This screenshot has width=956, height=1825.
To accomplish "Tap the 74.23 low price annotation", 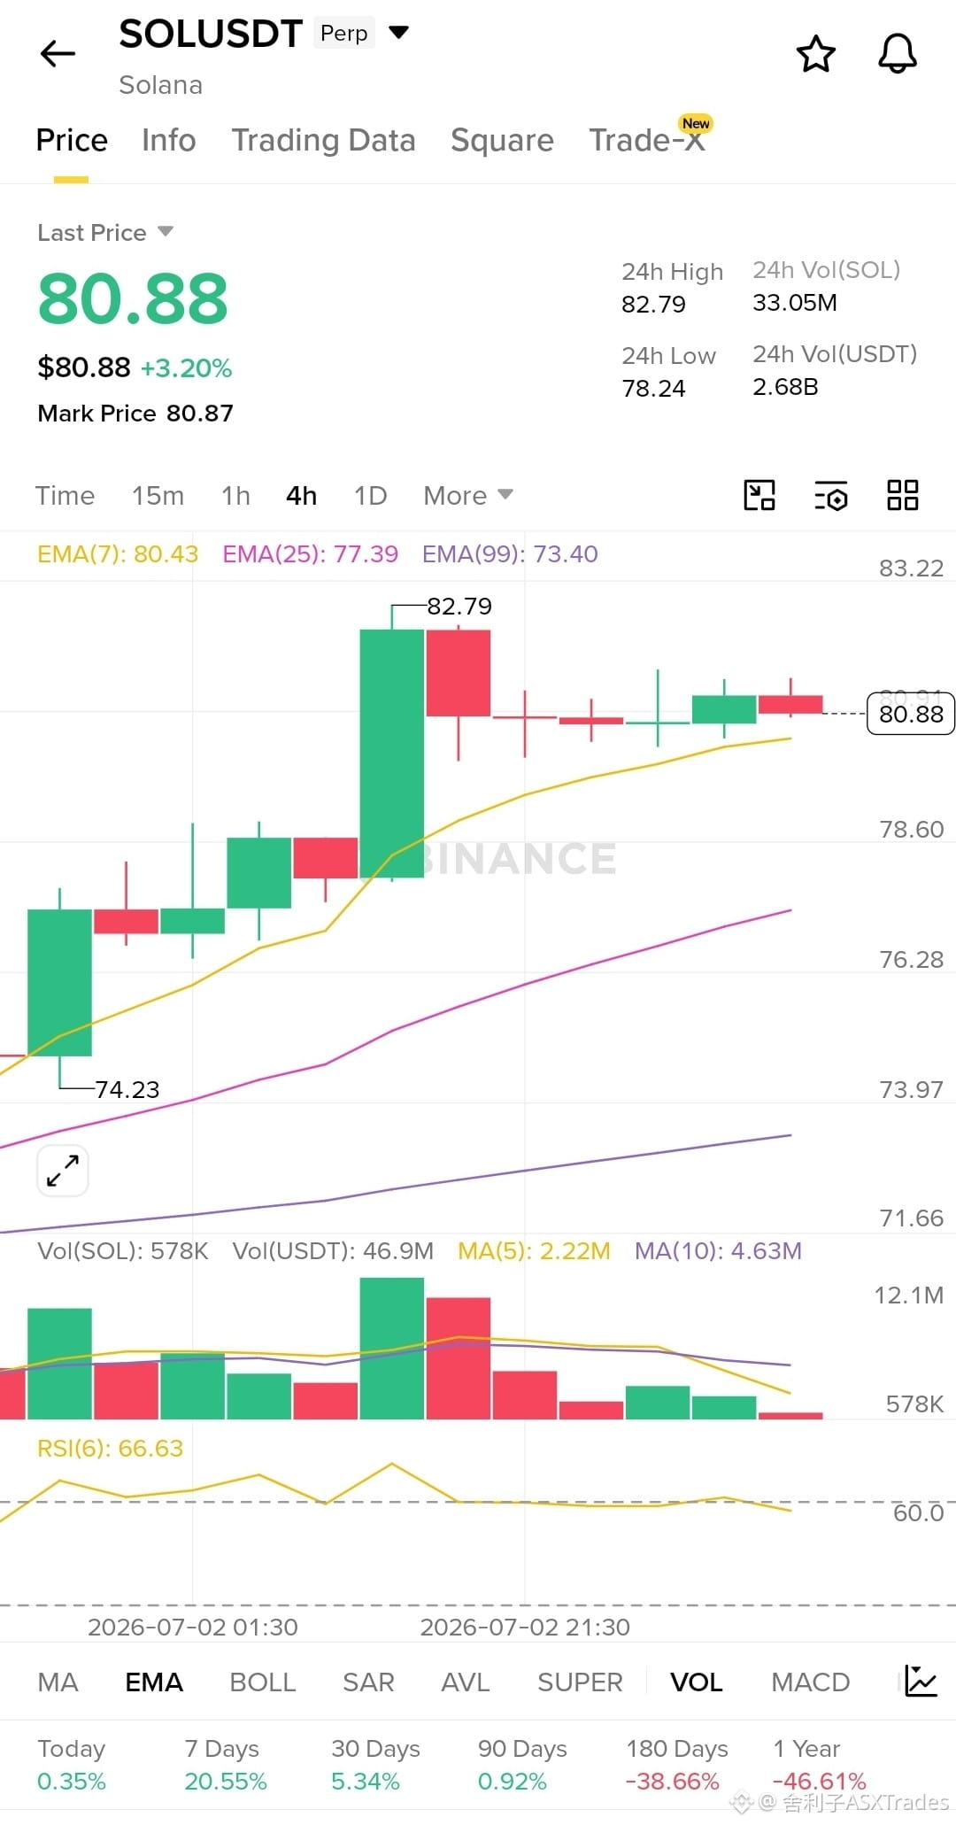I will tap(127, 1089).
